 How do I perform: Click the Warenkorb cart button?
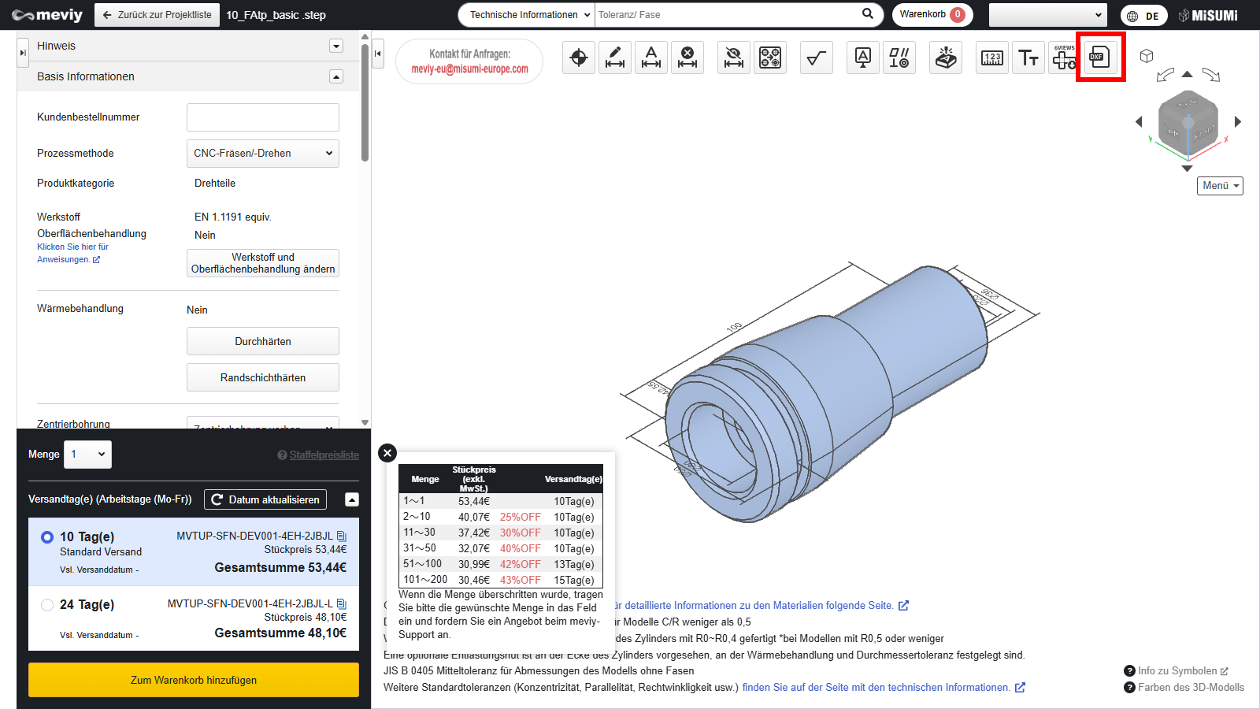[x=932, y=15]
